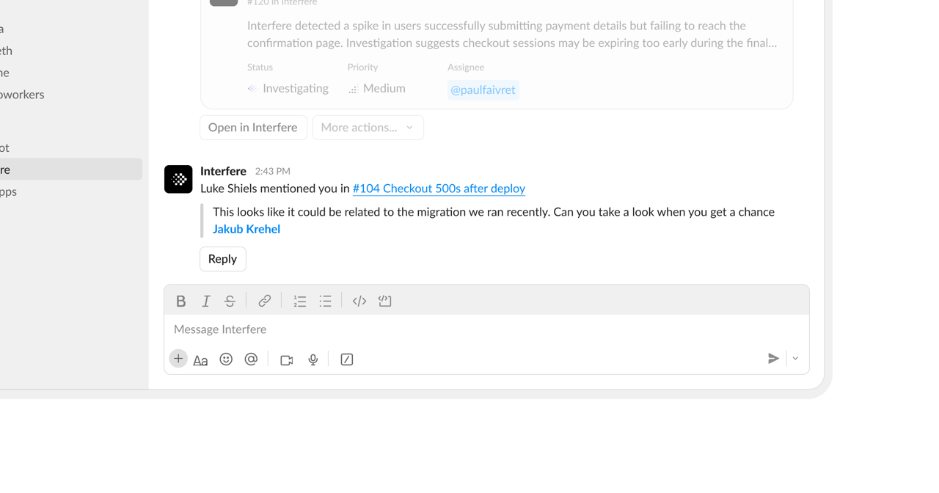Toggle italic formatting in composer
939x493 pixels.
(206, 301)
